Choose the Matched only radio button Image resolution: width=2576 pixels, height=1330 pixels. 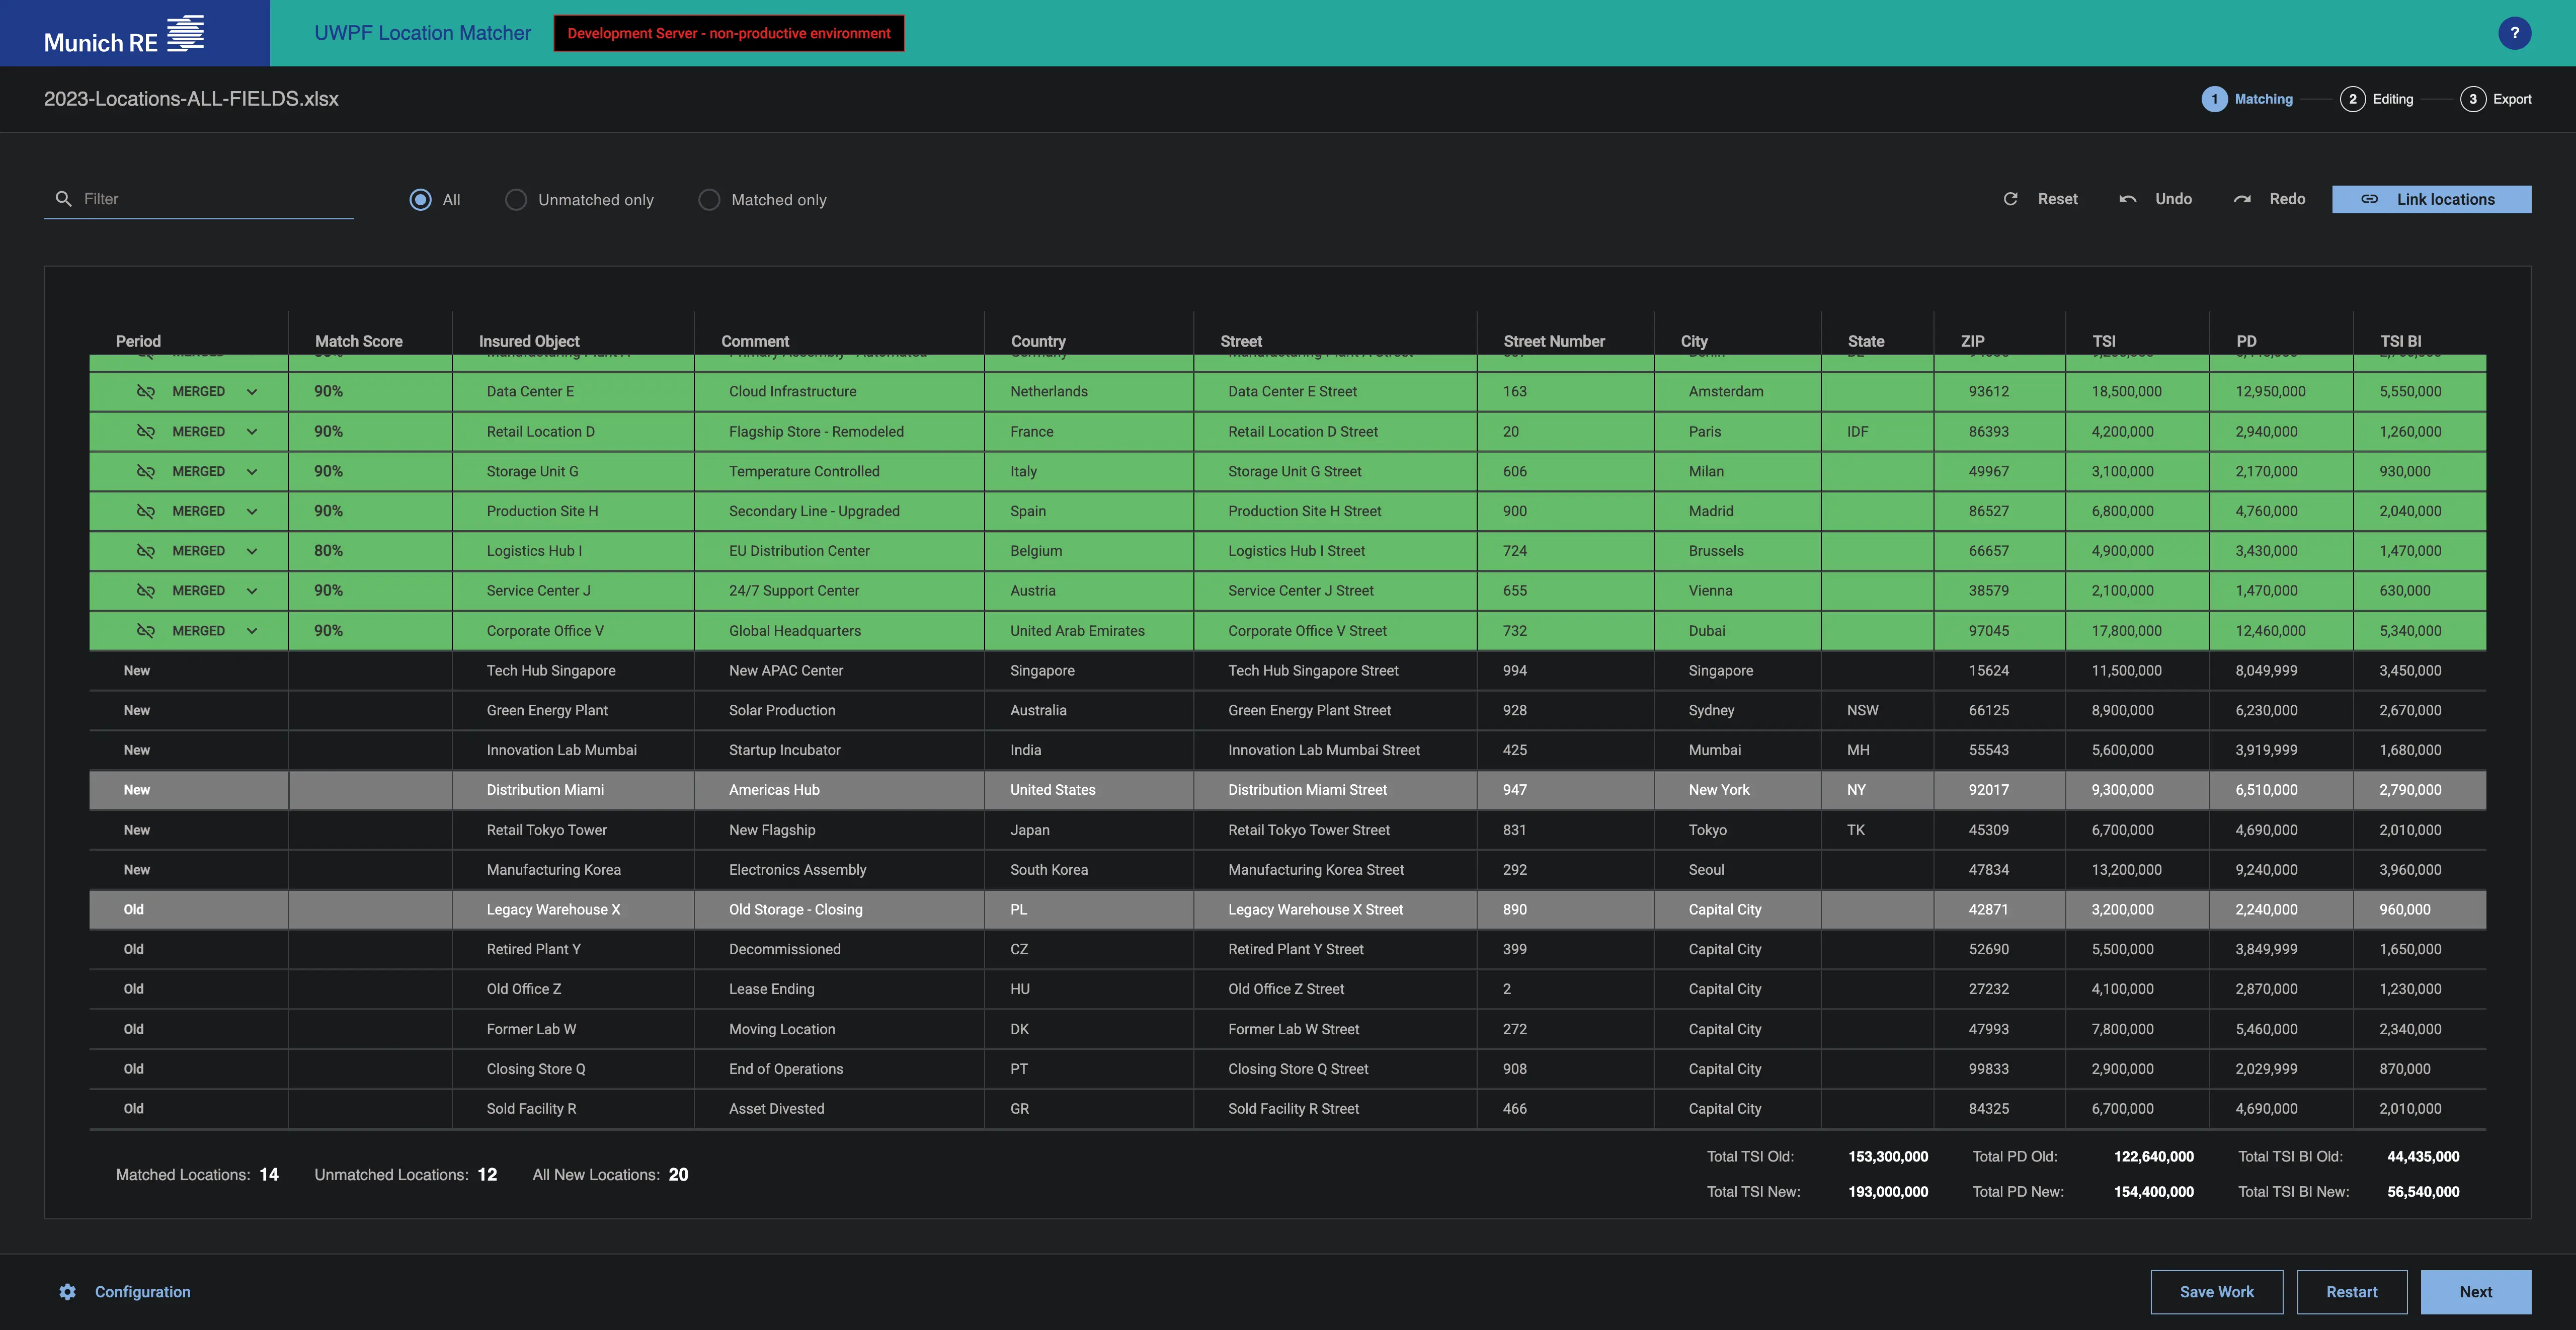click(709, 200)
